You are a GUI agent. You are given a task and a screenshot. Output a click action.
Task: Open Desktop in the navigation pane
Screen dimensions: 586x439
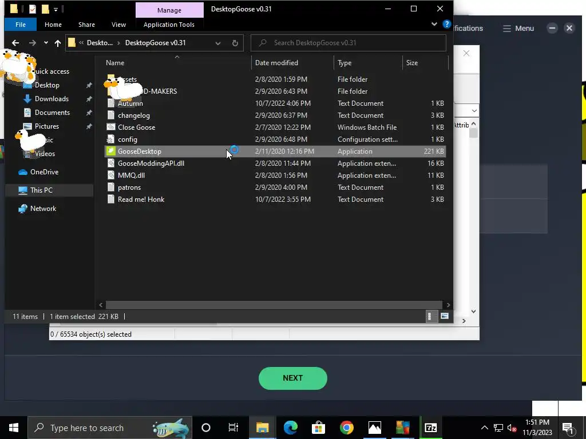point(47,85)
